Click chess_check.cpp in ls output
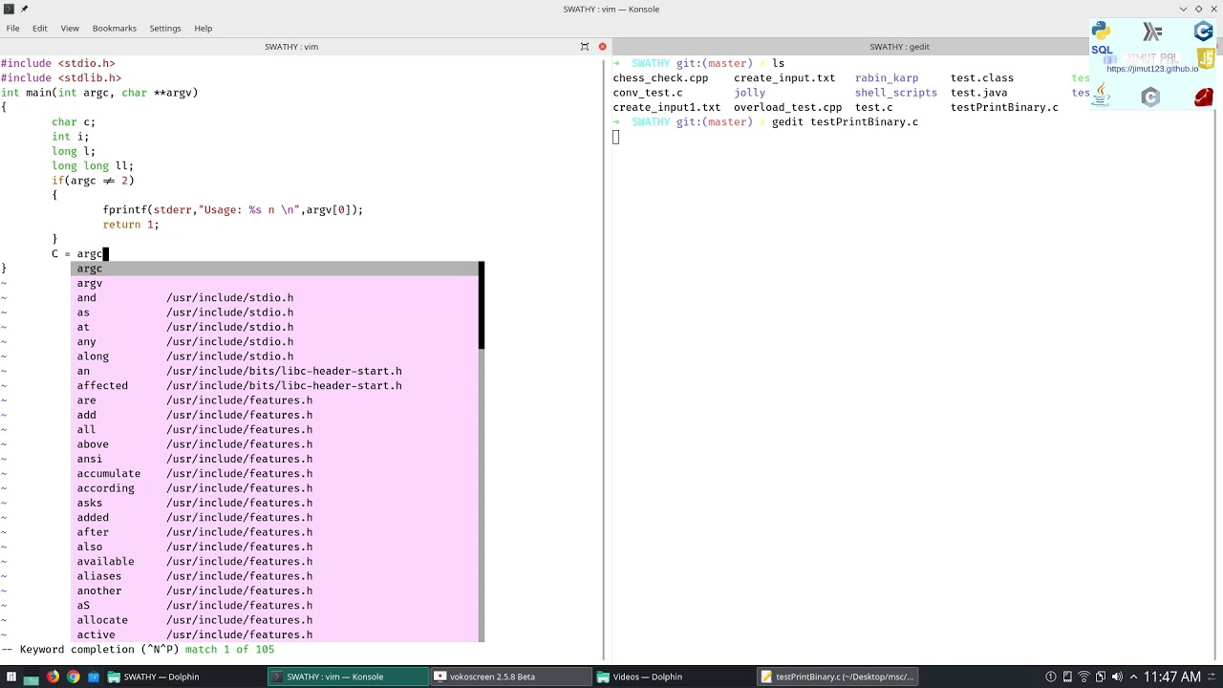This screenshot has height=688, width=1223. pos(660,78)
